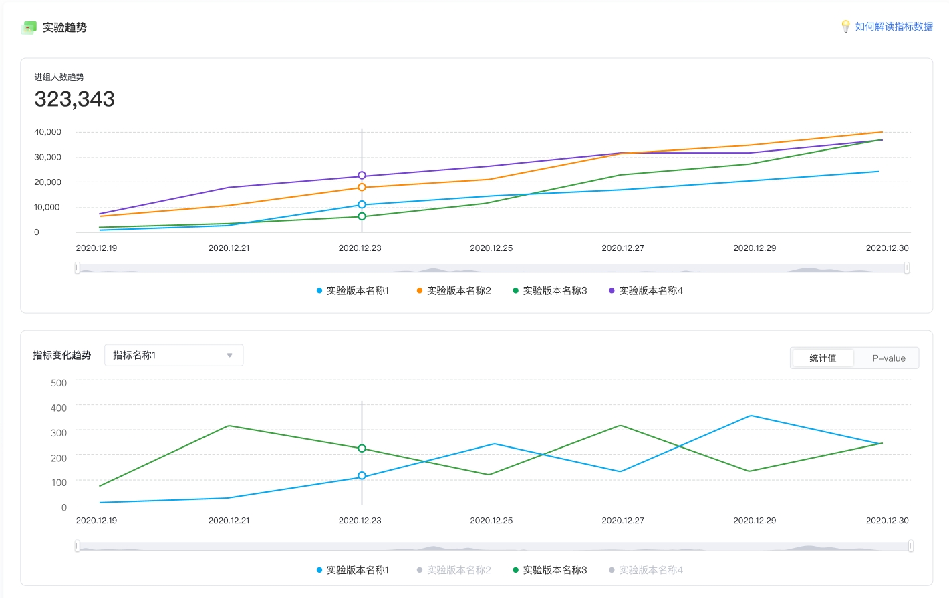Click blue data point on top chart at 2020.12.23
This screenshot has height=598, width=949.
[362, 205]
